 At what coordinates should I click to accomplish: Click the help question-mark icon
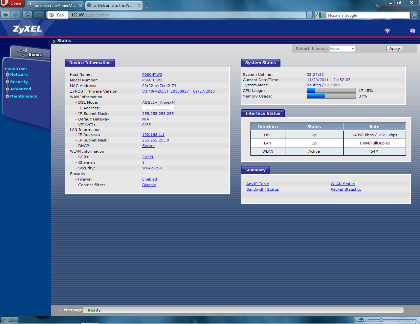coord(387,31)
